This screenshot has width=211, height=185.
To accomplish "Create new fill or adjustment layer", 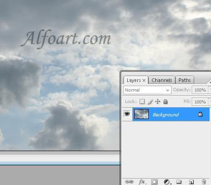I will coord(167,182).
